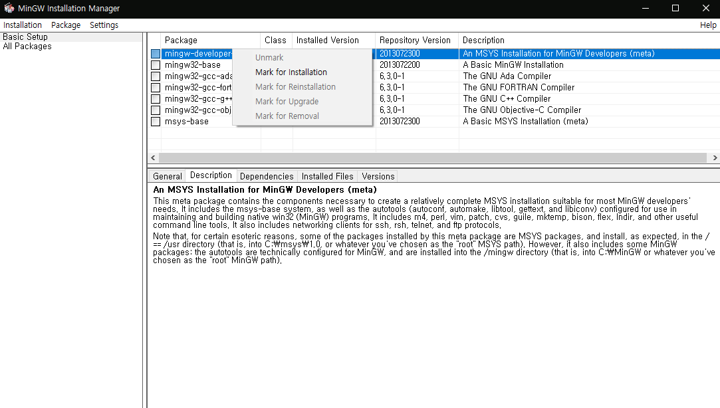Toggle the mingw32-gcc-fortran package checkbox
Image resolution: width=720 pixels, height=408 pixels.
click(x=156, y=88)
